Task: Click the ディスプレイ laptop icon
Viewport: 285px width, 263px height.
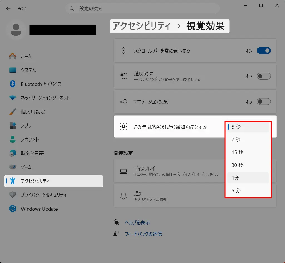Action: 123,171
